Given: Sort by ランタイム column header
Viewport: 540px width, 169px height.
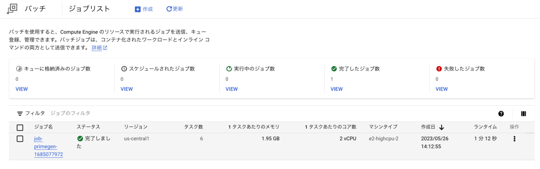Looking at the screenshot, I should [485, 127].
